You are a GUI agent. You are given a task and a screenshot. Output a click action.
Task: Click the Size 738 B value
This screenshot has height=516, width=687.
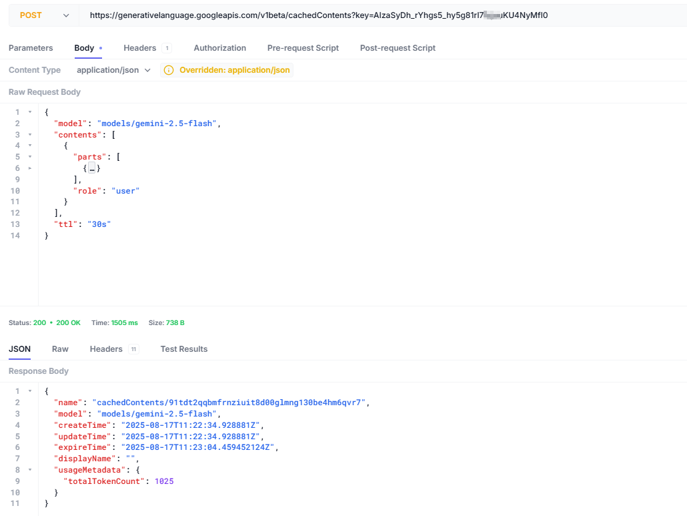175,322
